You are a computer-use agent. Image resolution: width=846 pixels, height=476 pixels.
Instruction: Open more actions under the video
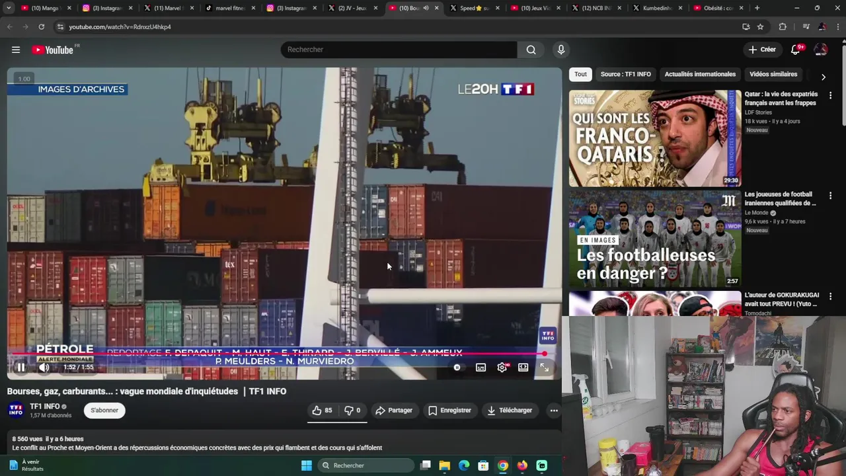pyautogui.click(x=554, y=411)
